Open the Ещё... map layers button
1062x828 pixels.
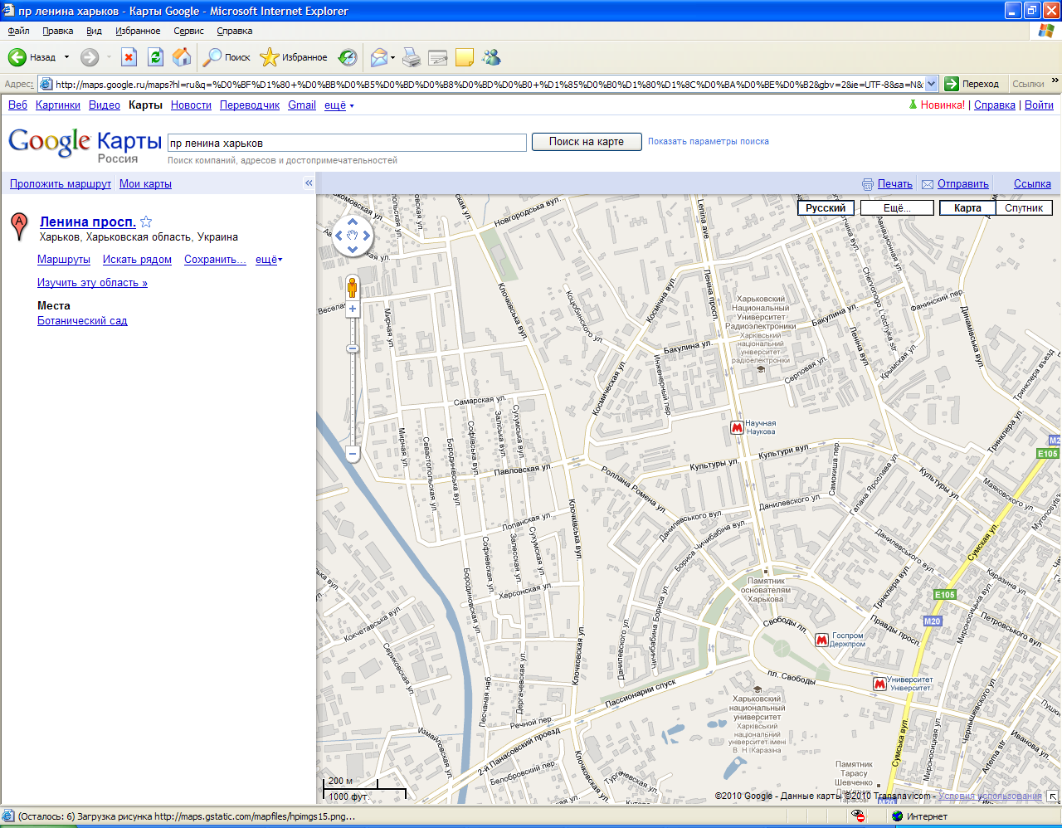tap(897, 208)
